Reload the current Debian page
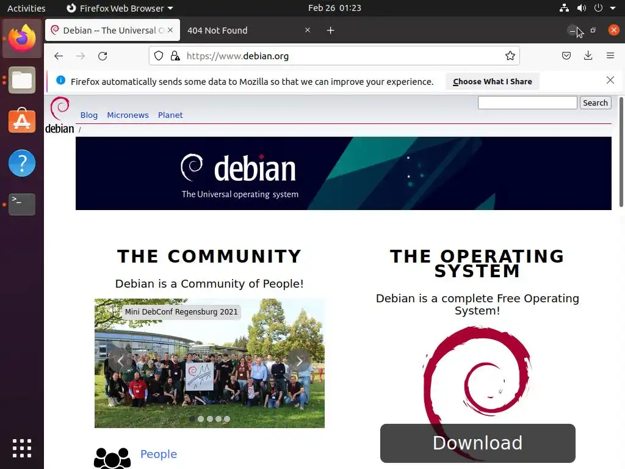The height and width of the screenshot is (469, 625). (103, 56)
